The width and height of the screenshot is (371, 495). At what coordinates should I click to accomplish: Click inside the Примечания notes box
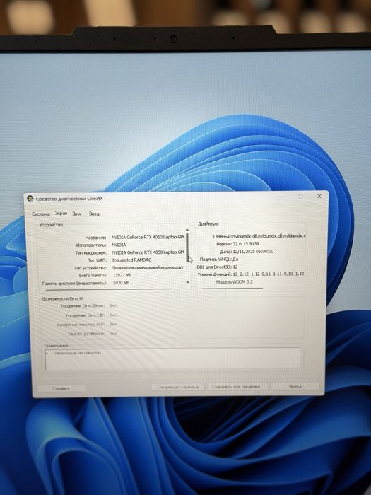click(x=173, y=359)
